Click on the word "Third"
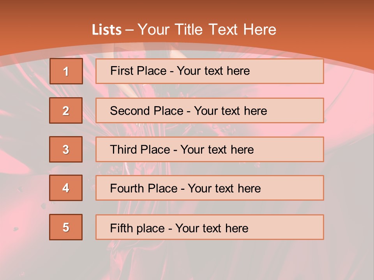The image size is (374, 280). [124, 150]
